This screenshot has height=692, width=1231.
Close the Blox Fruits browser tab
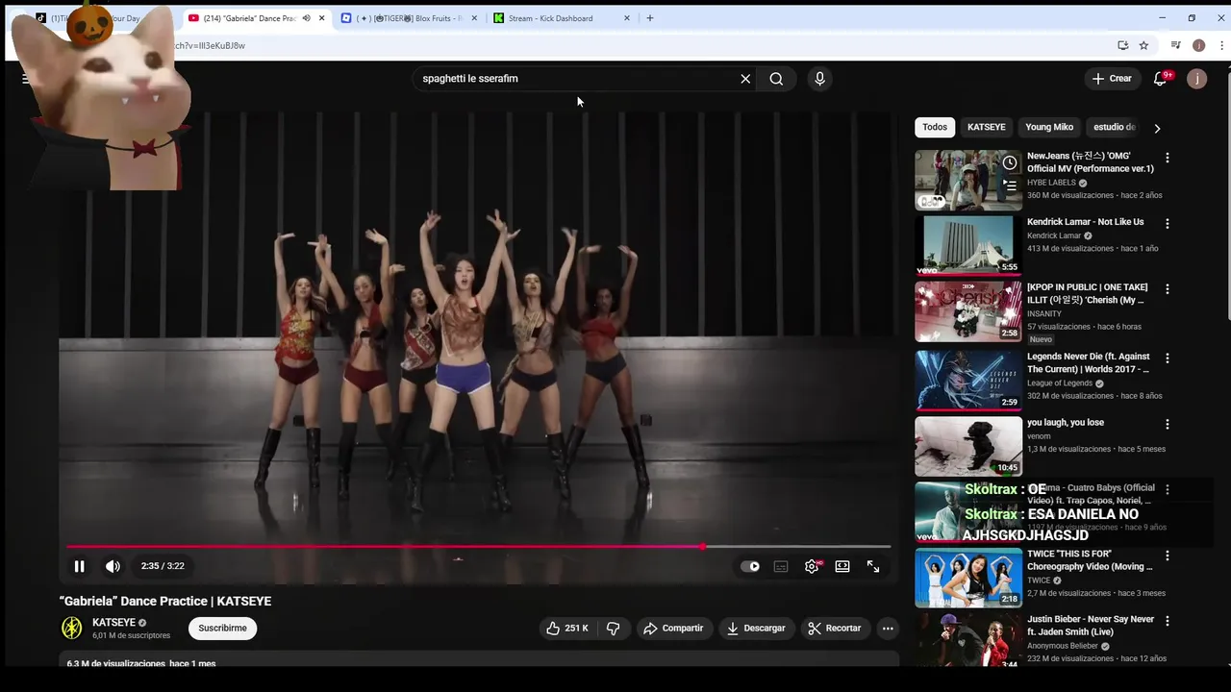point(474,18)
